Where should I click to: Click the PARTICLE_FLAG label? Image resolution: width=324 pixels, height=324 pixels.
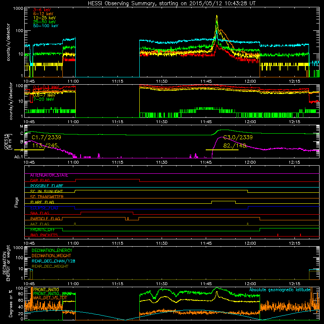tap(45, 219)
